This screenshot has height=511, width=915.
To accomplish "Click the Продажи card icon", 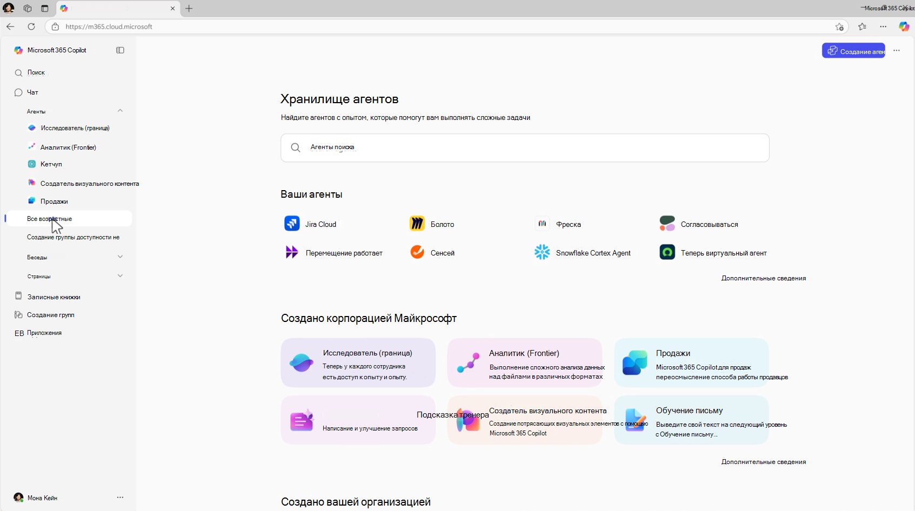I will pos(635,362).
